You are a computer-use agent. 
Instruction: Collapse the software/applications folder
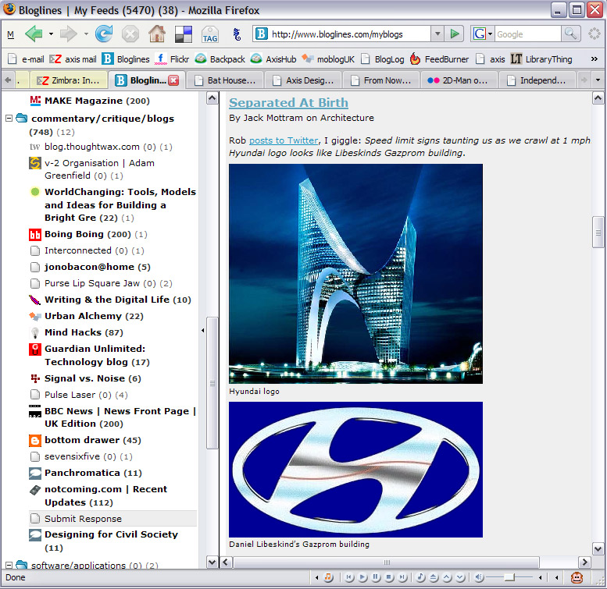[9, 565]
